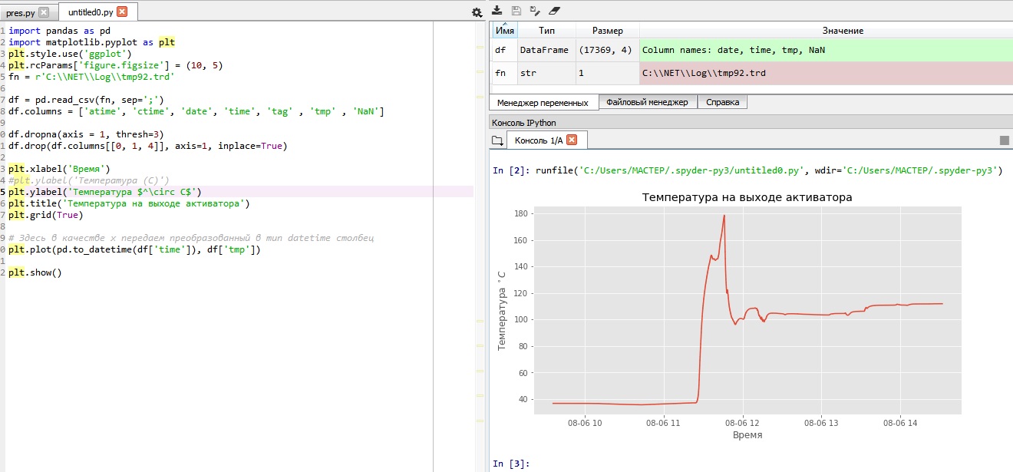The image size is (1013, 472).
Task: Click the gray stop square in console
Action: [1005, 140]
